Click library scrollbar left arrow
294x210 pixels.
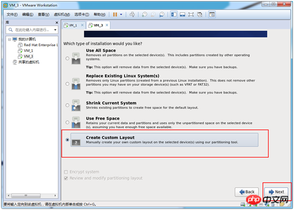pyautogui.click(x=8, y=196)
